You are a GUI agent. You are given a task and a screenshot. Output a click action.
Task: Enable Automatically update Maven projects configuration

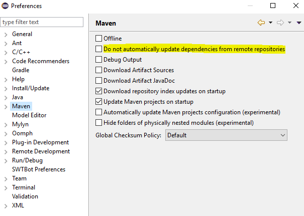(98, 112)
